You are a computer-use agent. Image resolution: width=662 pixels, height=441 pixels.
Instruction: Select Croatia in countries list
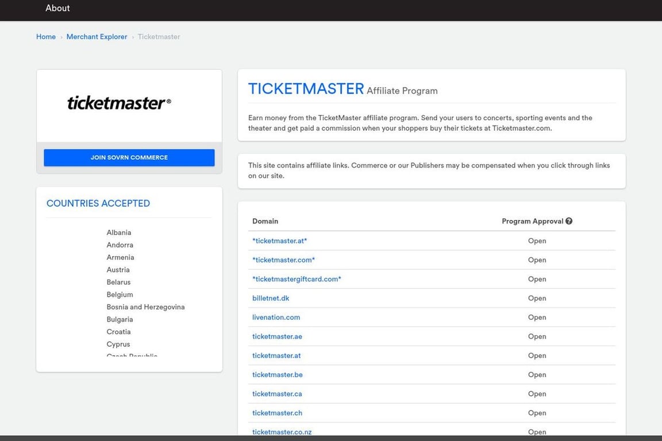(x=118, y=332)
